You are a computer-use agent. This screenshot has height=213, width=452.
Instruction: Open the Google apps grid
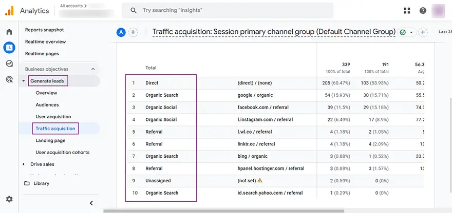[x=407, y=11]
